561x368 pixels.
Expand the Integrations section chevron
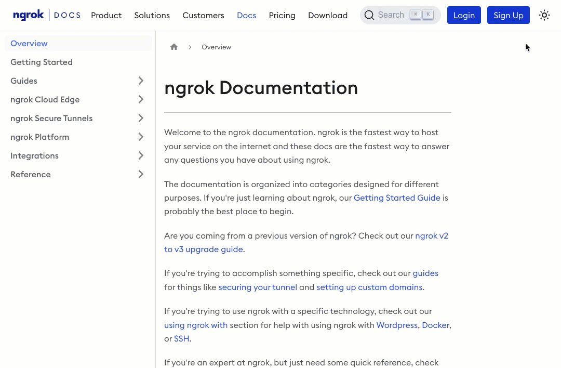(x=141, y=155)
